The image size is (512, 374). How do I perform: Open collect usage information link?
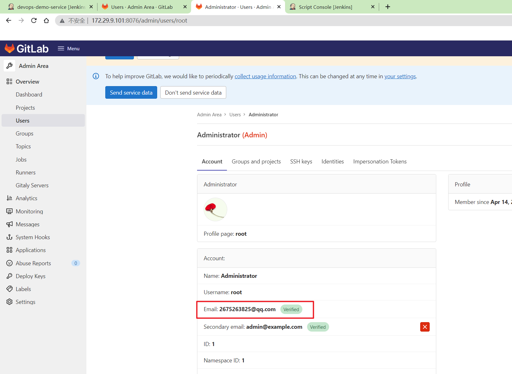point(265,76)
